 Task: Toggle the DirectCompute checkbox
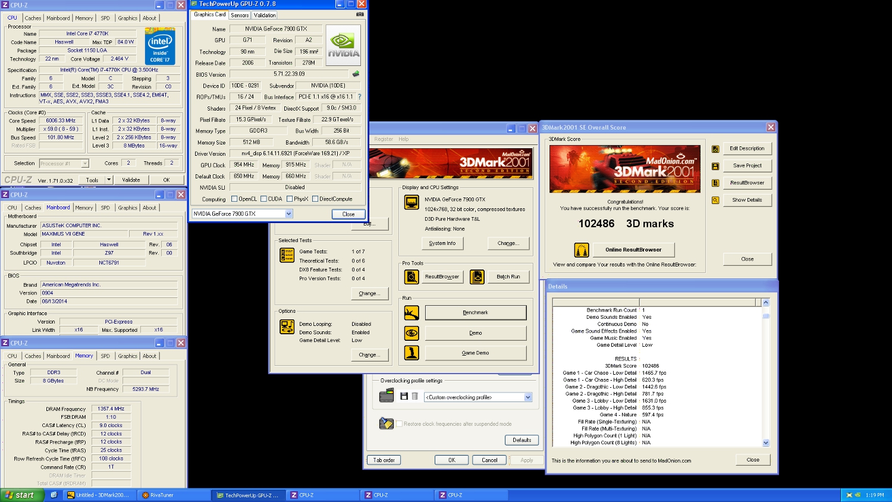tap(315, 199)
